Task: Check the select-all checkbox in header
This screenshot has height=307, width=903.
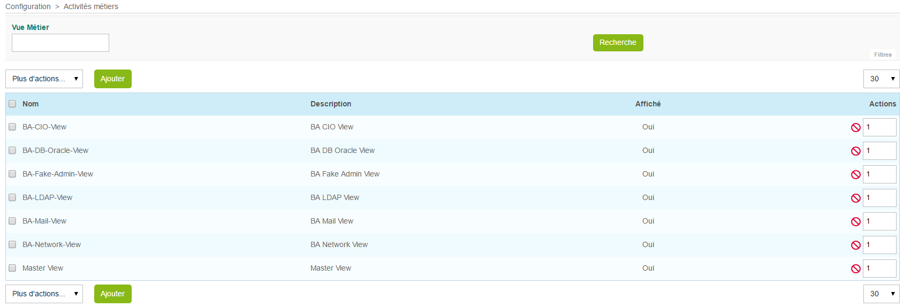Action: point(12,104)
